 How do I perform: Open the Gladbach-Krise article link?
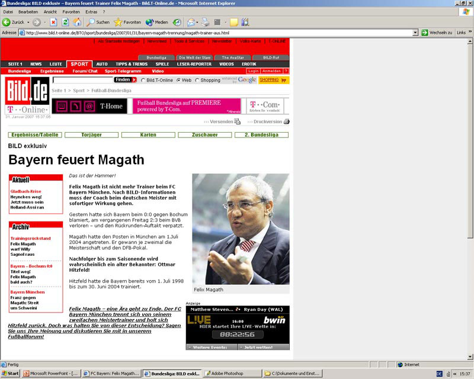(25, 191)
